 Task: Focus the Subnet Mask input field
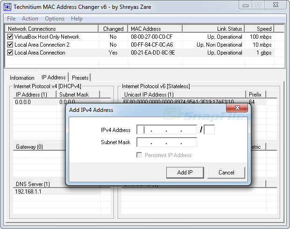(167, 142)
